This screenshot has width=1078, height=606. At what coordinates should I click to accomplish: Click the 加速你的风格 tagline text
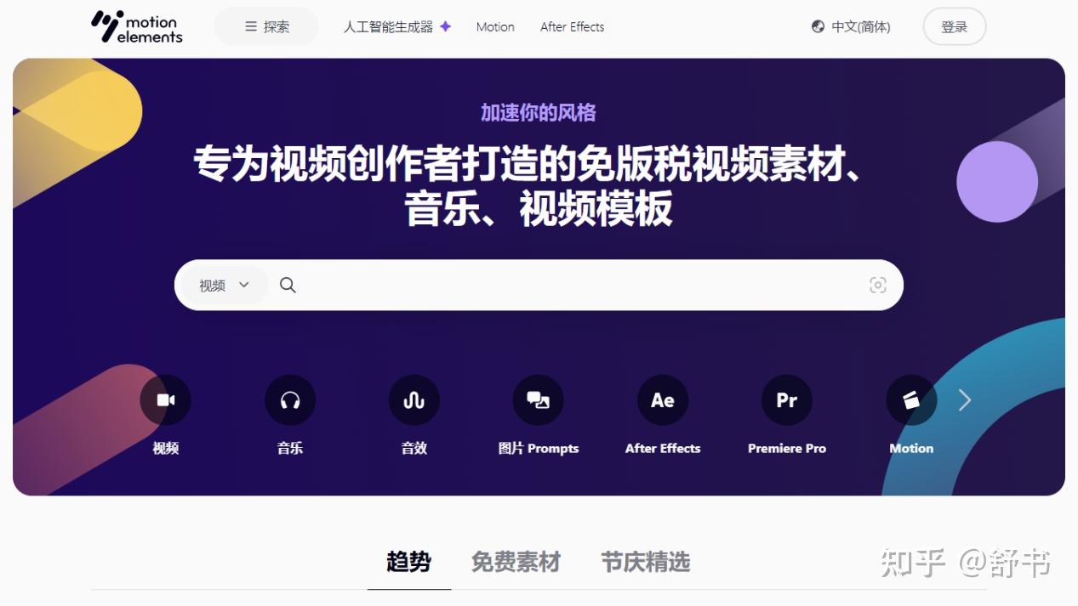click(539, 112)
